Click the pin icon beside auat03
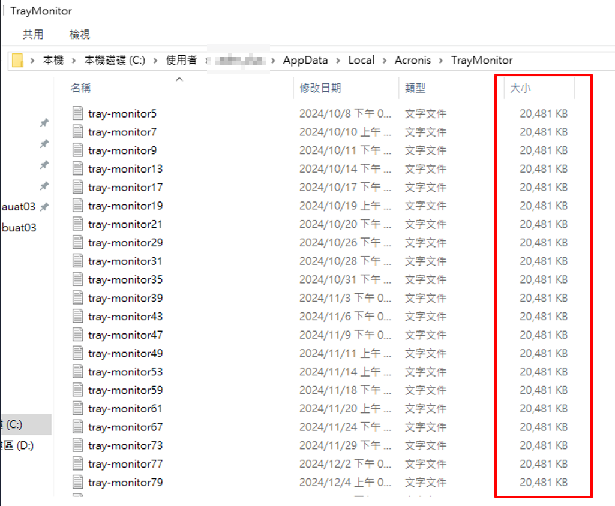The image size is (615, 506). click(44, 206)
